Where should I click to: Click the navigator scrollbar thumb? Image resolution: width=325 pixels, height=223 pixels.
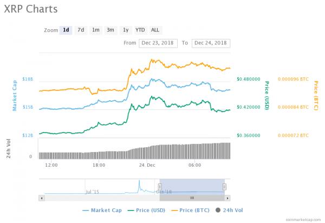coord(192,198)
